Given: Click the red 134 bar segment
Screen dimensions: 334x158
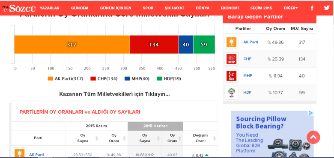Looking at the screenshot, I should coord(154,44).
